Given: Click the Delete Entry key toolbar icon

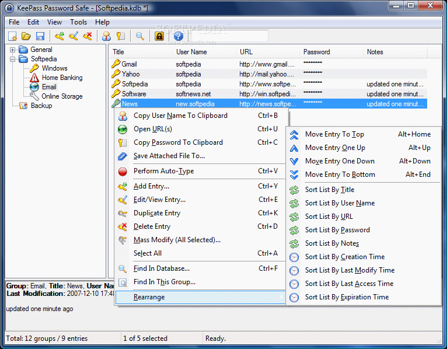Looking at the screenshot, I should tap(88, 36).
